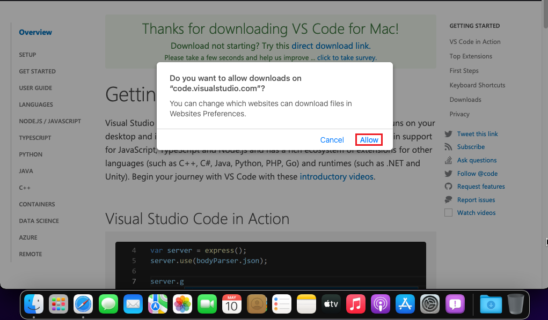
Task: Open the introductory videos link
Action: pyautogui.click(x=336, y=176)
